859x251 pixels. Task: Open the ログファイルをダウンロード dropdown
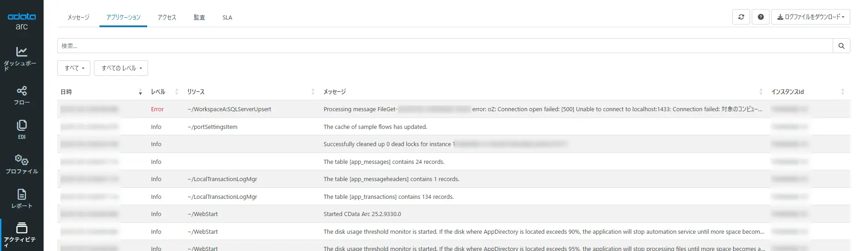tap(810, 17)
